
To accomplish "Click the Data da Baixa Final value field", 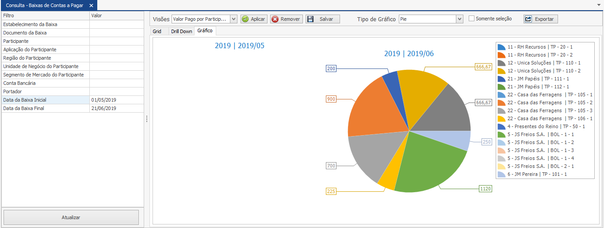I will 116,108.
